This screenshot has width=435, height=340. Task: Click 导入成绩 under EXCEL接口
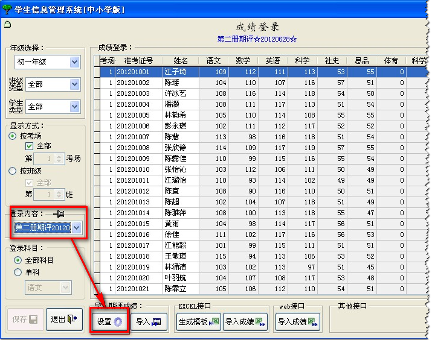pos(245,322)
